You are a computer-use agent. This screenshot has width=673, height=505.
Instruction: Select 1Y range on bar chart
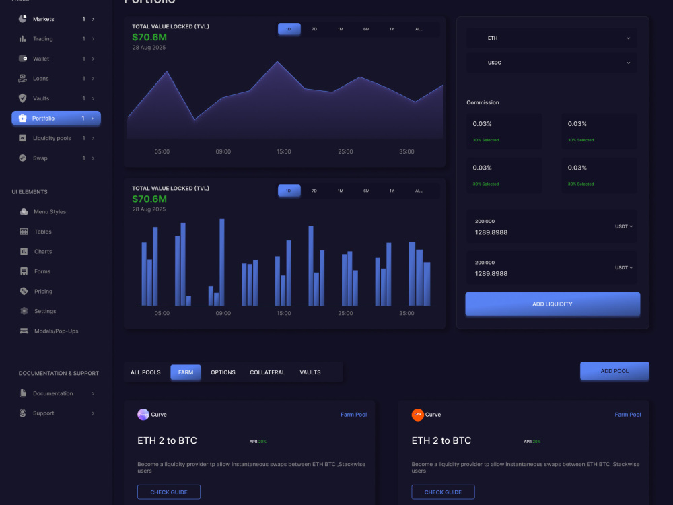(x=392, y=191)
